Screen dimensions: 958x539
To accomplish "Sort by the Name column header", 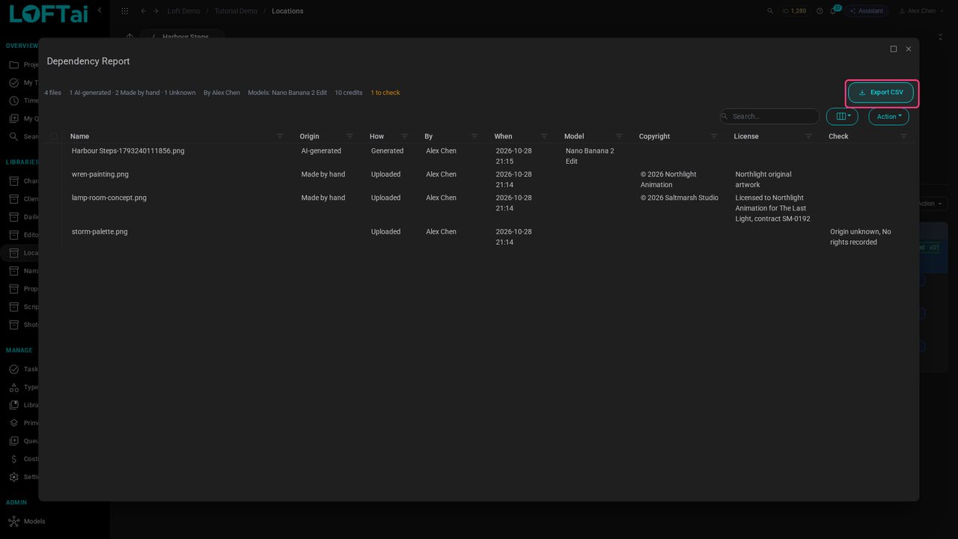I will (79, 136).
